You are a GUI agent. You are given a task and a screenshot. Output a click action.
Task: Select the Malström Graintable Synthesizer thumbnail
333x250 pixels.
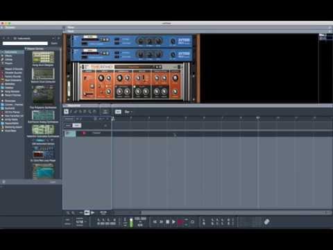43,129
